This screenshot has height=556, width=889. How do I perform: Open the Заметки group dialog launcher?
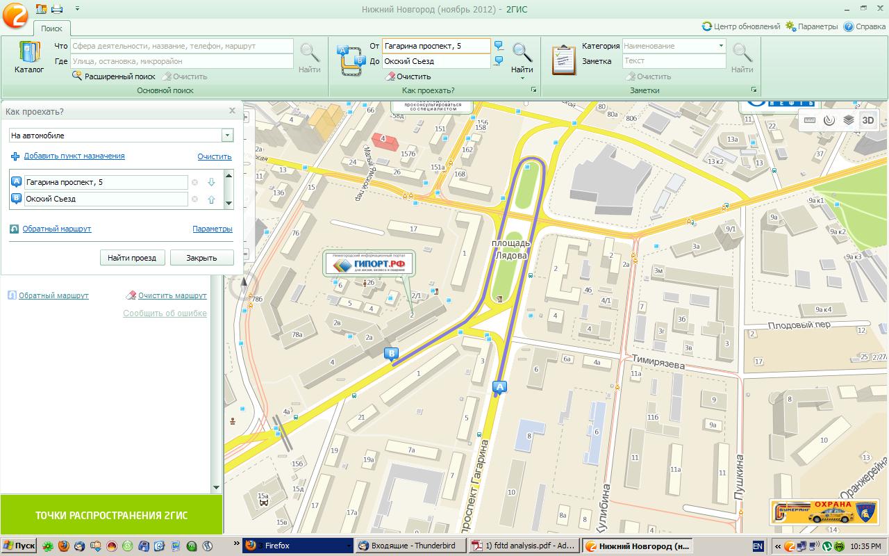pyautogui.click(x=754, y=90)
